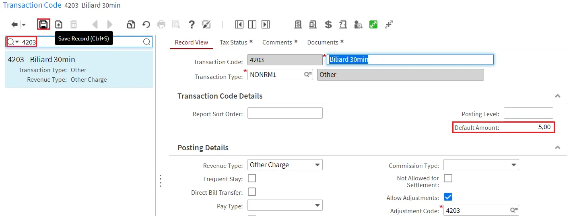Image resolution: width=571 pixels, height=216 pixels.
Task: Click the print preview magnifier icon
Action: 176,24
